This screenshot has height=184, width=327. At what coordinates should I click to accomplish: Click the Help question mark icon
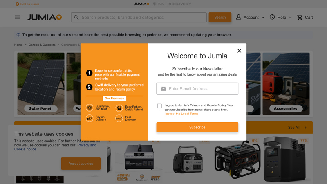pos(272,17)
